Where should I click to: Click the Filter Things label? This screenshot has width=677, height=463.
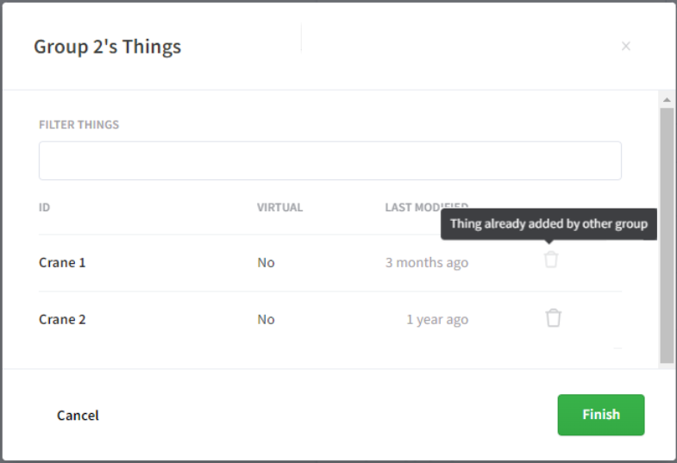point(78,125)
